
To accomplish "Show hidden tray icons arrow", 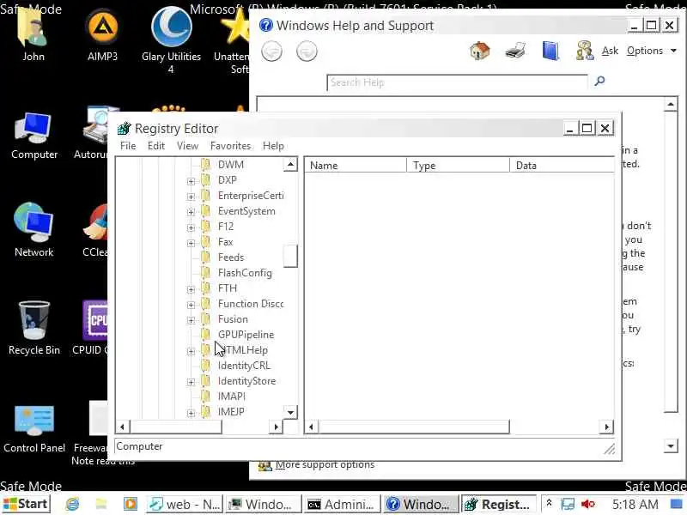I will coord(549,504).
